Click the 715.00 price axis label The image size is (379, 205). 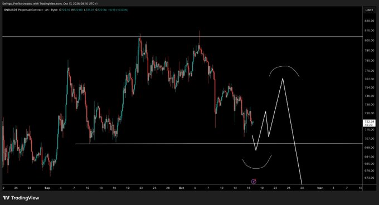click(x=369, y=130)
